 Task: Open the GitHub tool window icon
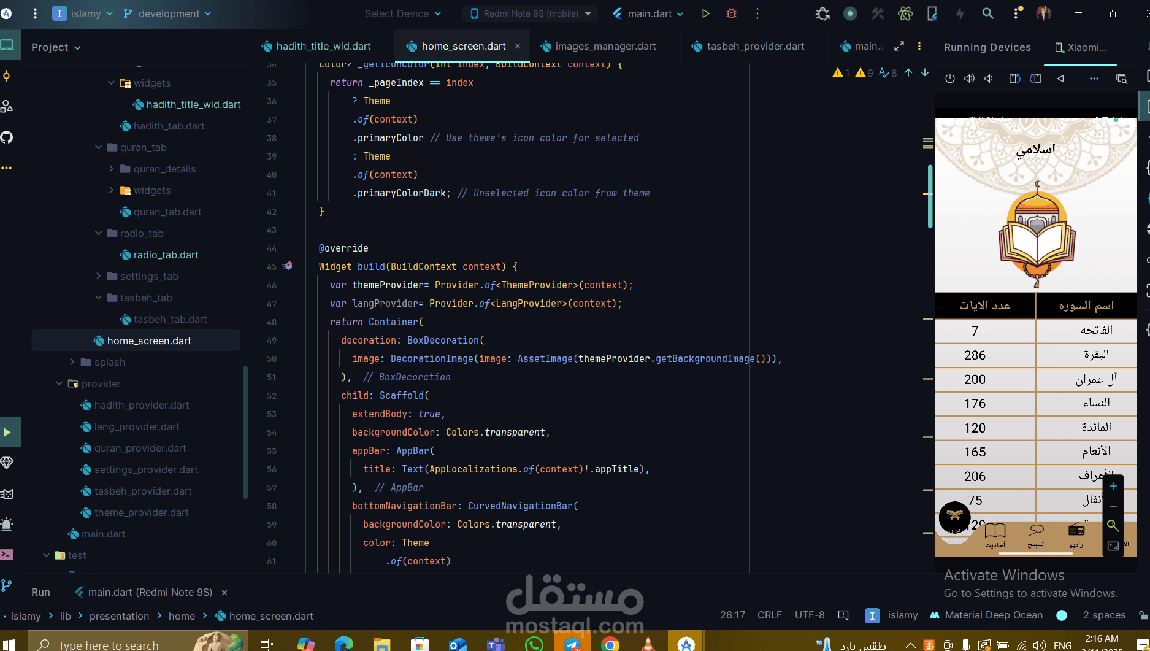[x=7, y=137]
